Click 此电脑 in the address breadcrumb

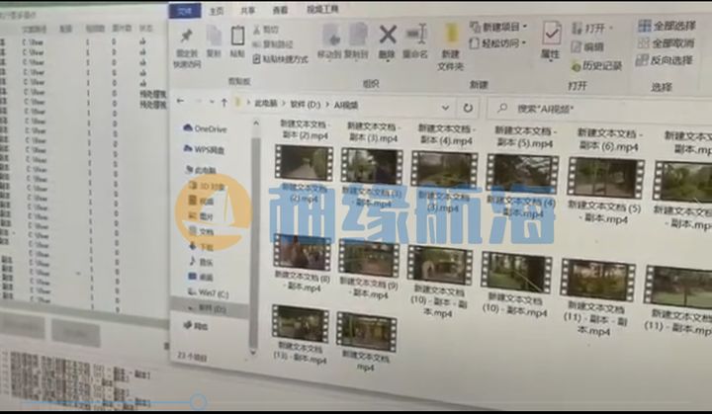(x=266, y=104)
